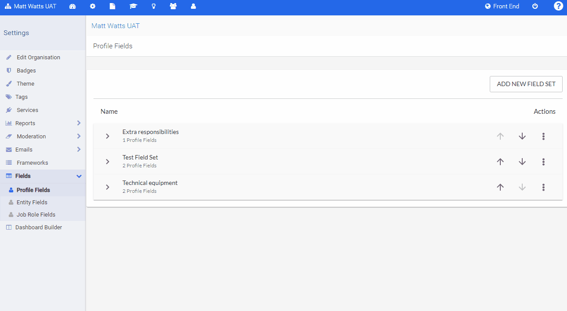The height and width of the screenshot is (311, 567).
Task: Click the Actions column header
Action: 545,112
